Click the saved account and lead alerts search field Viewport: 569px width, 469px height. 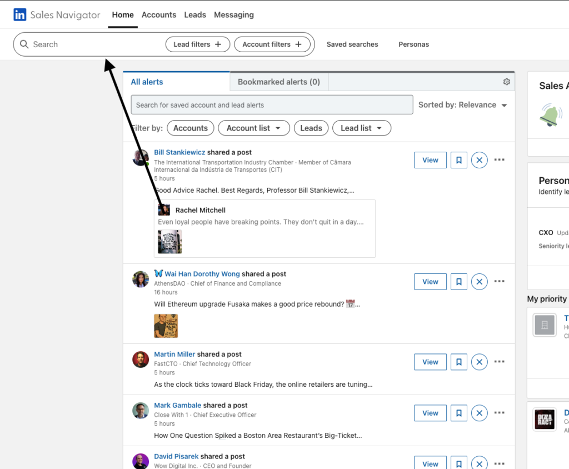coord(271,105)
